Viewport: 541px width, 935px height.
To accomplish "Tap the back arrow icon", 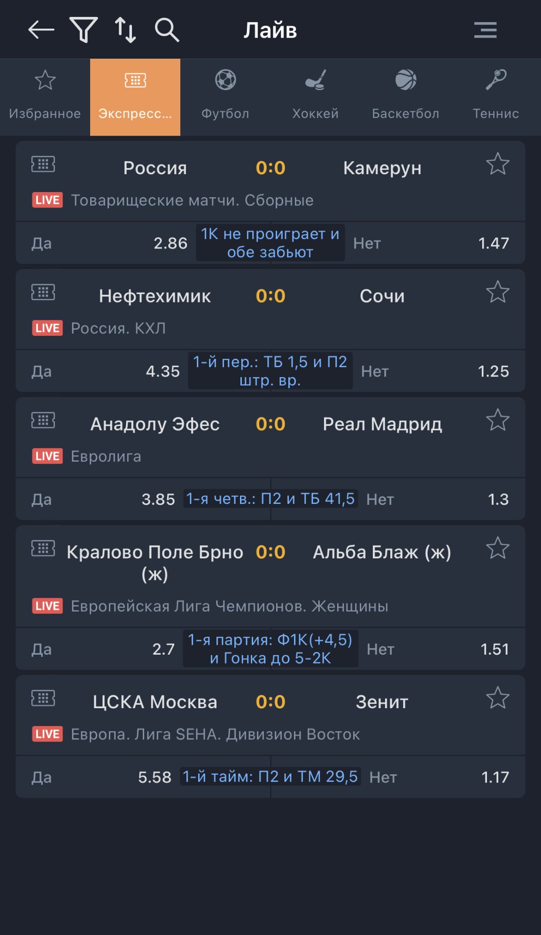I will [x=41, y=30].
